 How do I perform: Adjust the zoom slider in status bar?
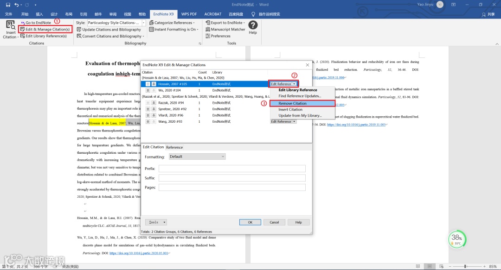pyautogui.click(x=466, y=266)
